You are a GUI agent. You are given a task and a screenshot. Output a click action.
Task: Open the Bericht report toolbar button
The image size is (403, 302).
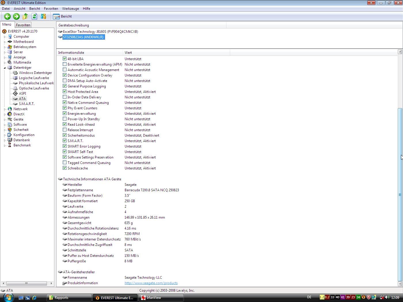point(62,16)
